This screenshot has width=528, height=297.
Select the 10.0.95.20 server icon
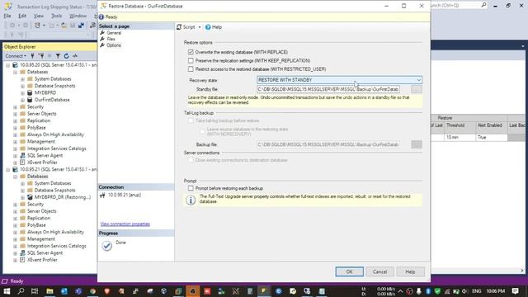pyautogui.click(x=15, y=64)
